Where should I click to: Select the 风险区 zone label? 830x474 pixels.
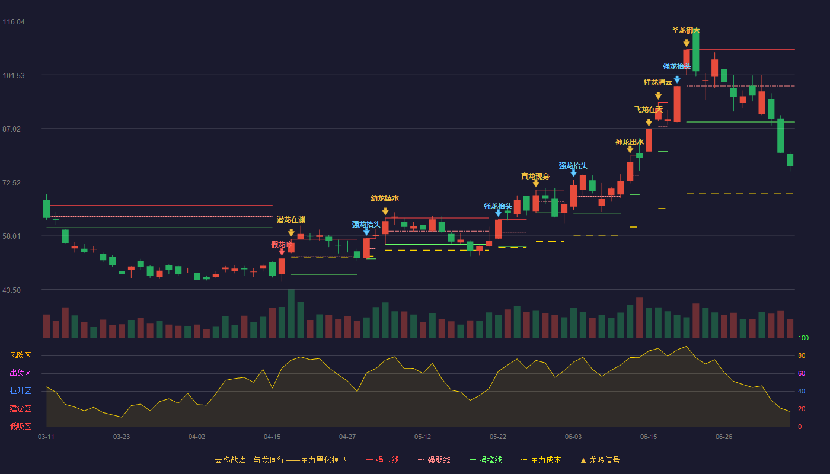pos(20,355)
